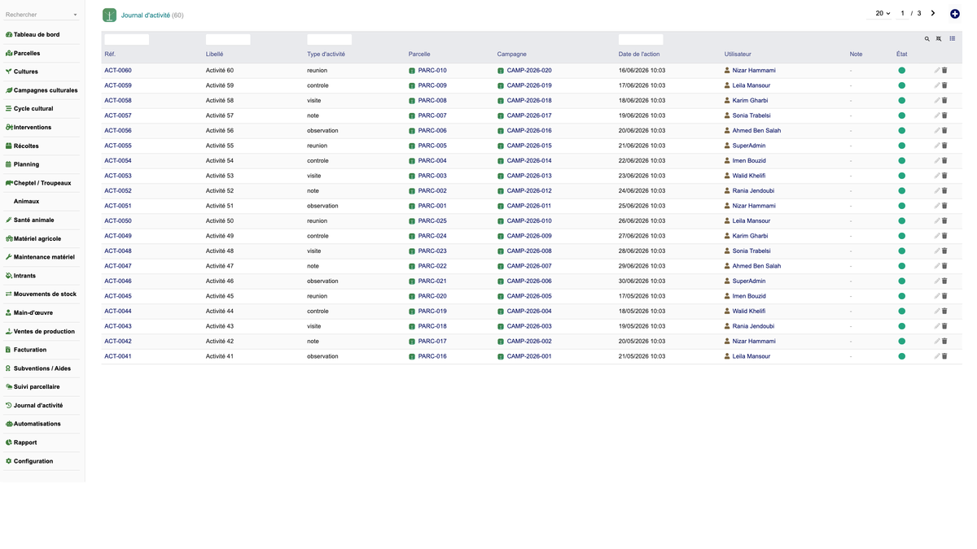977x549 pixels.
Task: Delete row ACT-0058 with trash icon
Action: coord(944,101)
